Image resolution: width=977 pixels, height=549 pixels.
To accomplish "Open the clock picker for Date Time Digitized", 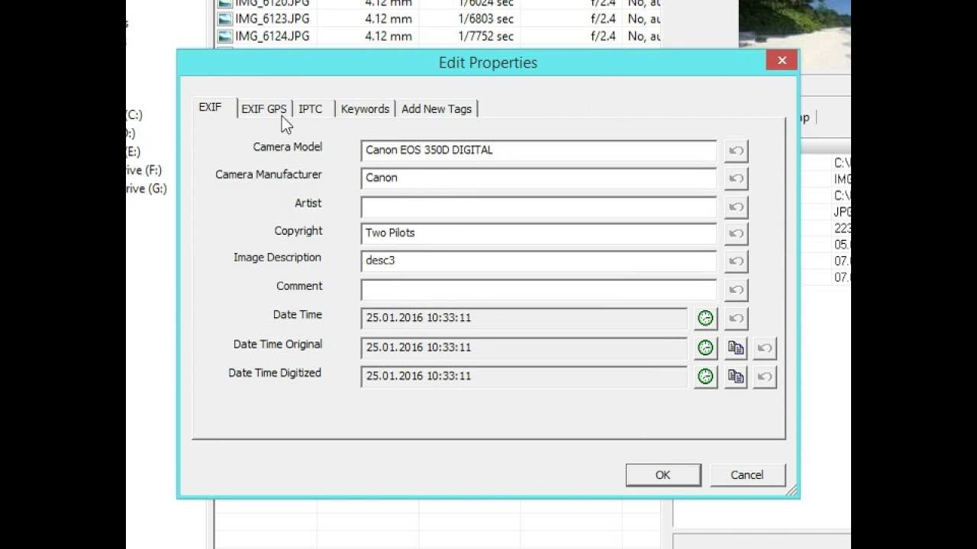I will point(705,377).
